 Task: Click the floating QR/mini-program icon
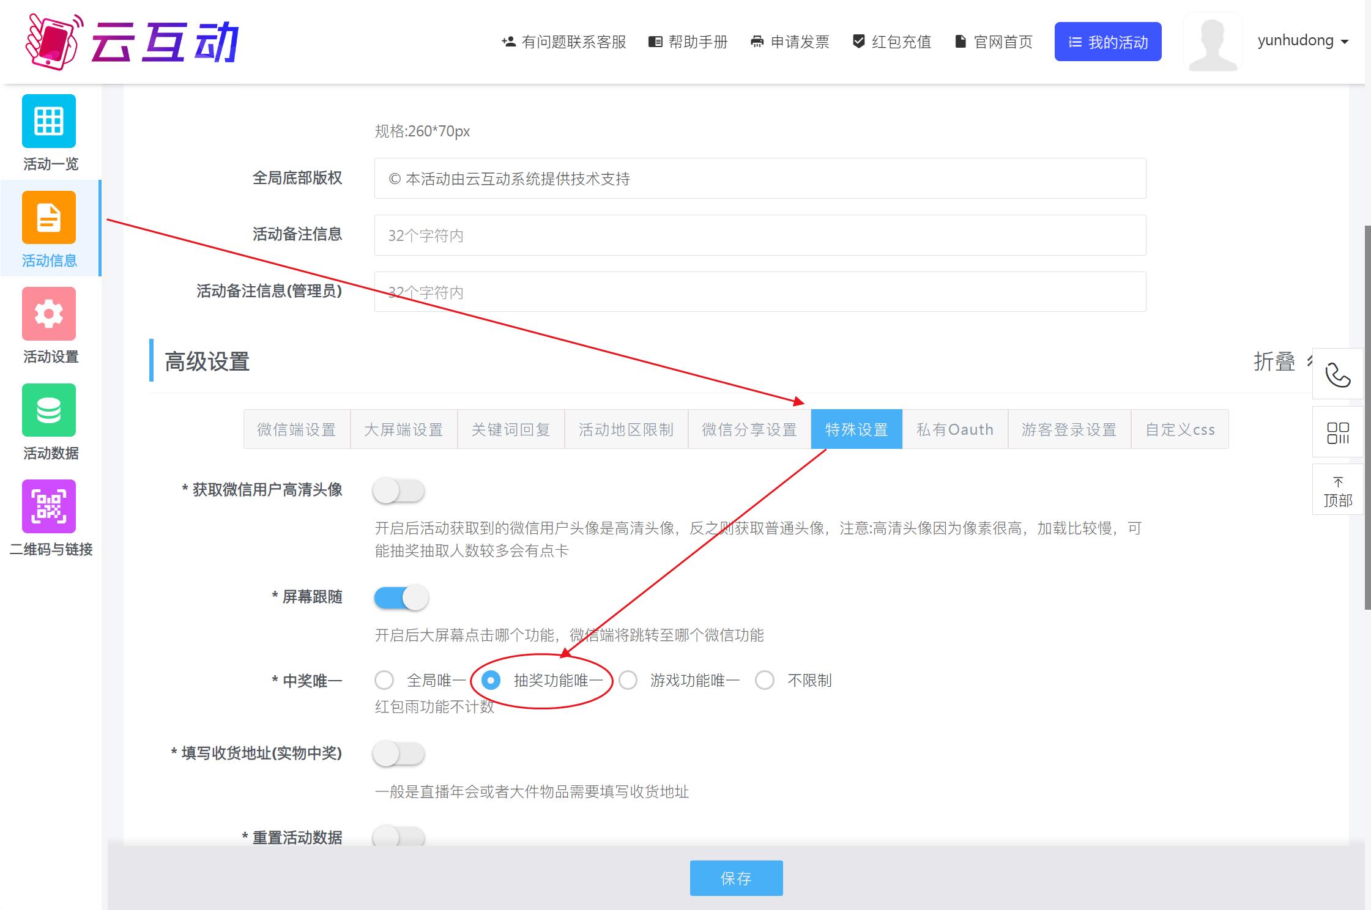pyautogui.click(x=1339, y=432)
